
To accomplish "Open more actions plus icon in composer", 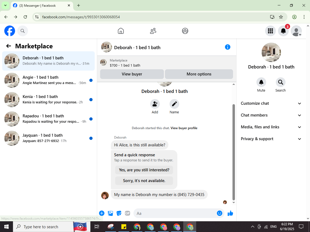I will (x=102, y=213).
